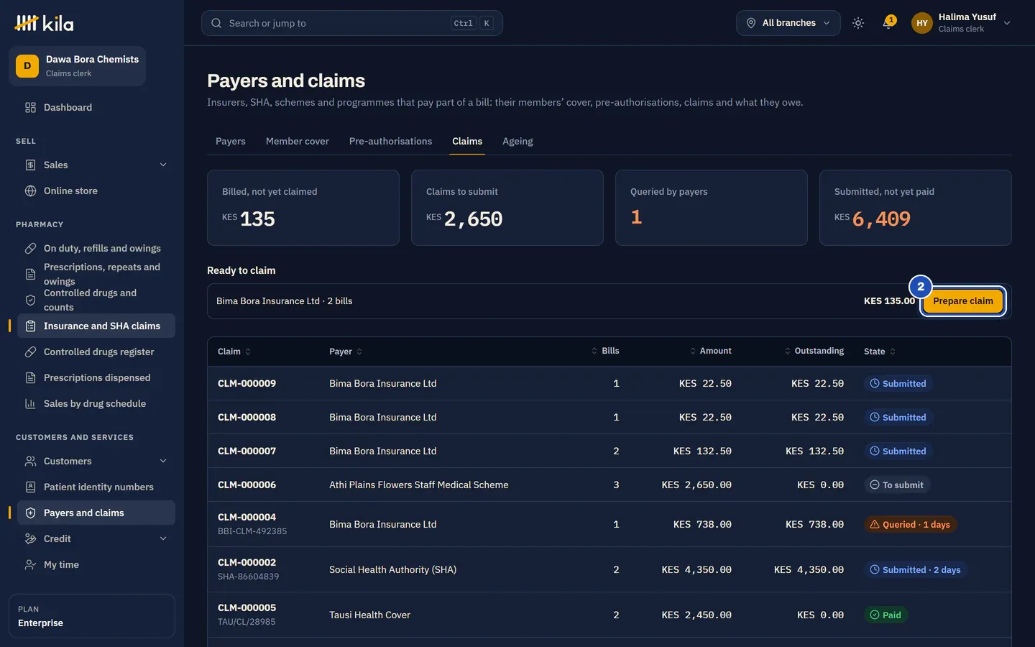Open claim CLM-000009

247,383
